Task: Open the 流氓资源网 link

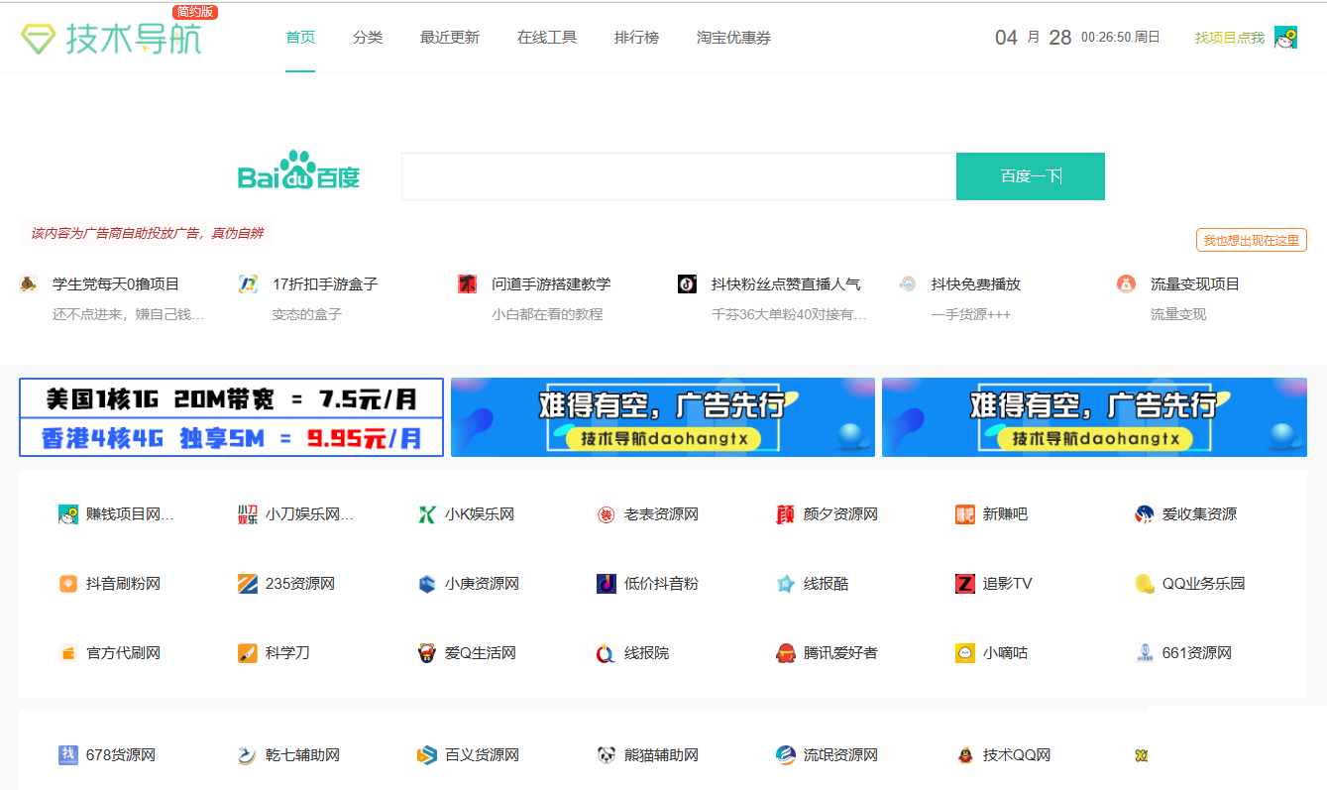Action: [x=840, y=755]
